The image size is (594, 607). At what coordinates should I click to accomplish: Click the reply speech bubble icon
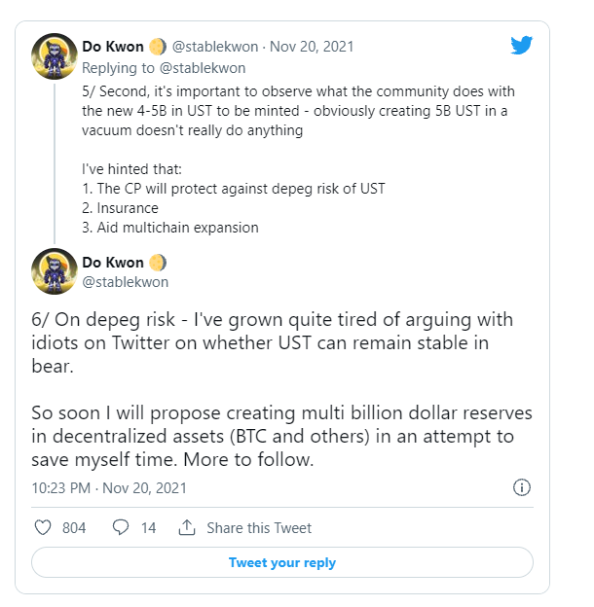(x=121, y=528)
